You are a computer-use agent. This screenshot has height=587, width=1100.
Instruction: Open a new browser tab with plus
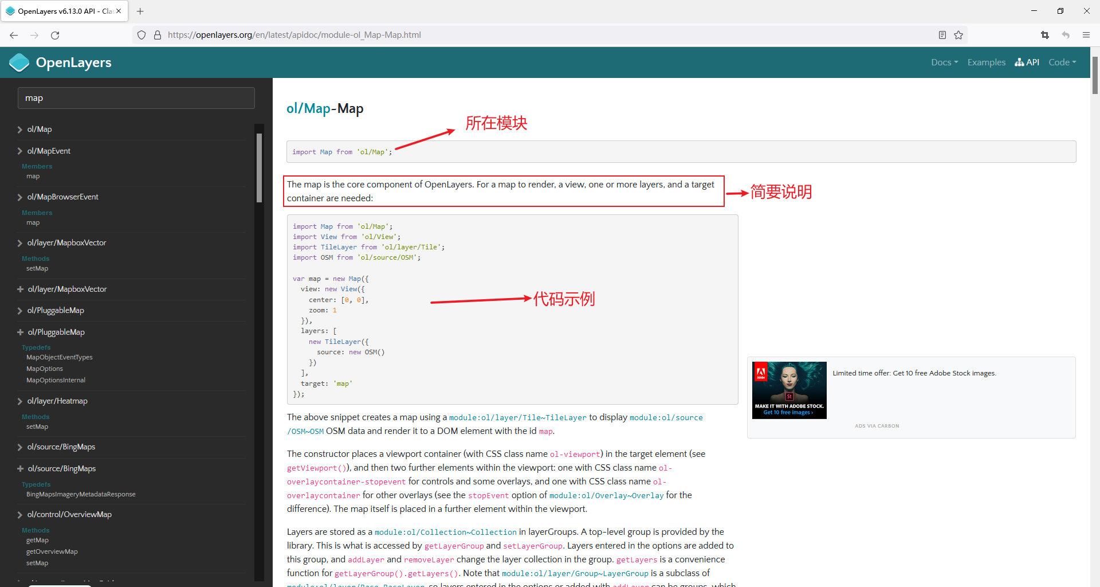tap(140, 11)
